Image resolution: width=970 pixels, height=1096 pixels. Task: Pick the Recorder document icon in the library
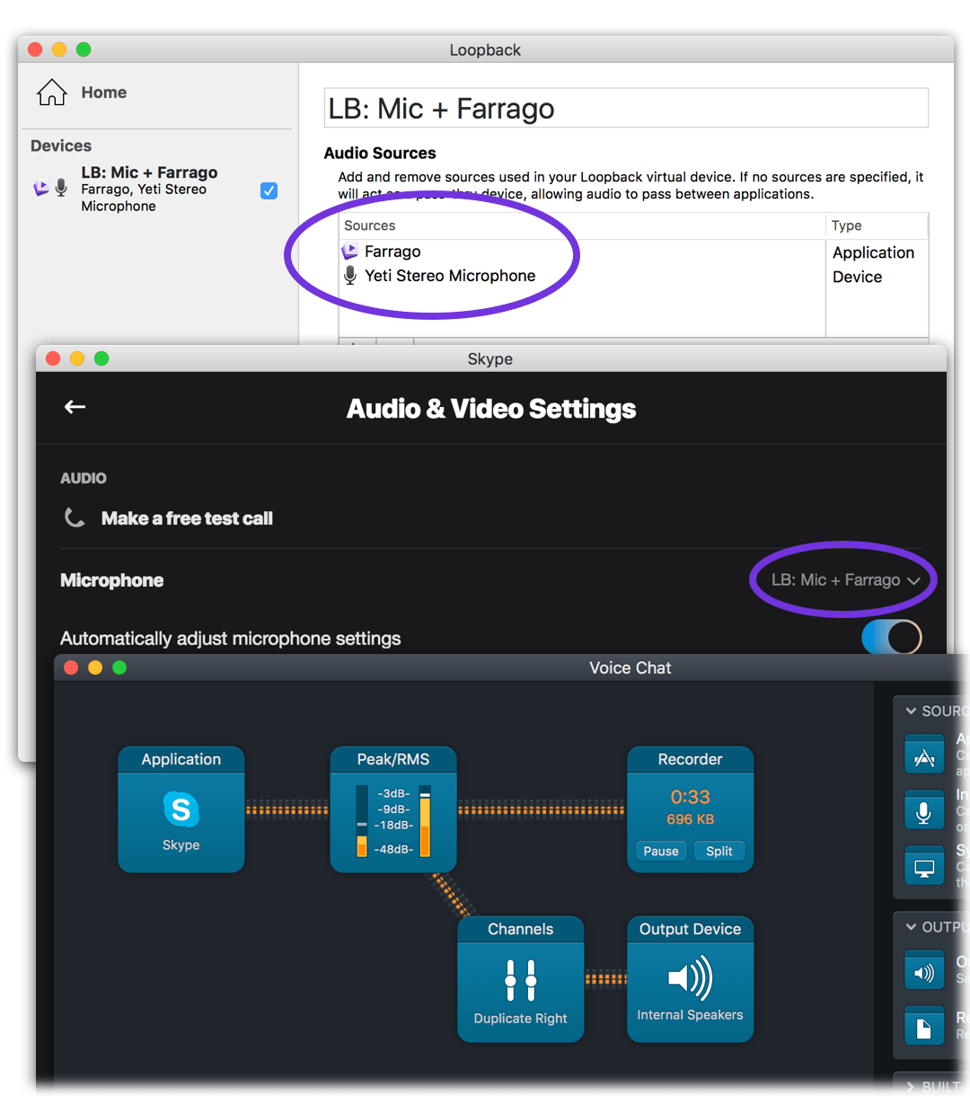[x=924, y=1027]
